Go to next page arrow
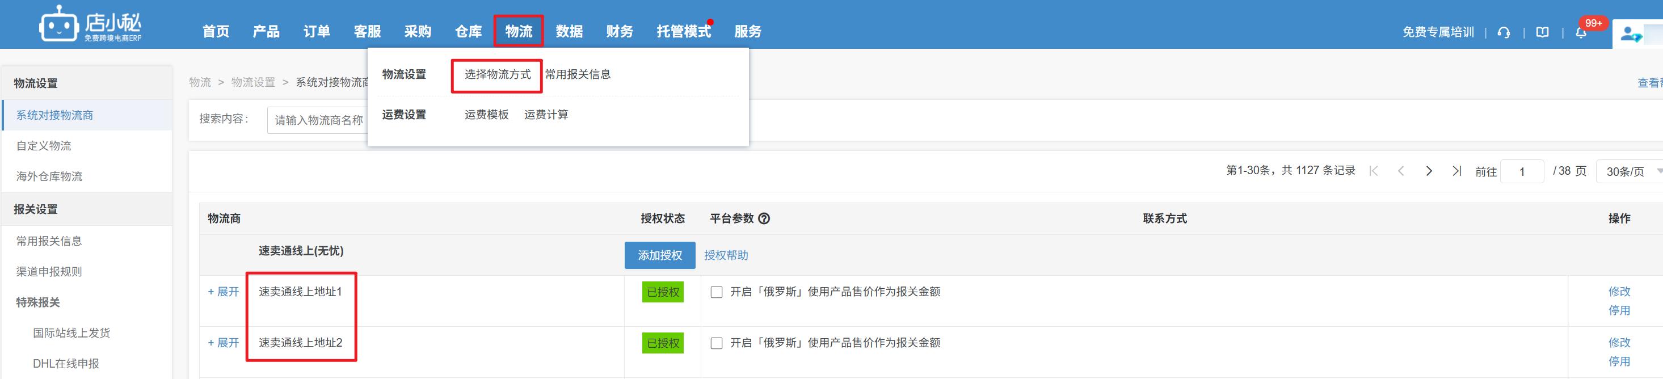Image resolution: width=1663 pixels, height=379 pixels. pyautogui.click(x=1429, y=171)
